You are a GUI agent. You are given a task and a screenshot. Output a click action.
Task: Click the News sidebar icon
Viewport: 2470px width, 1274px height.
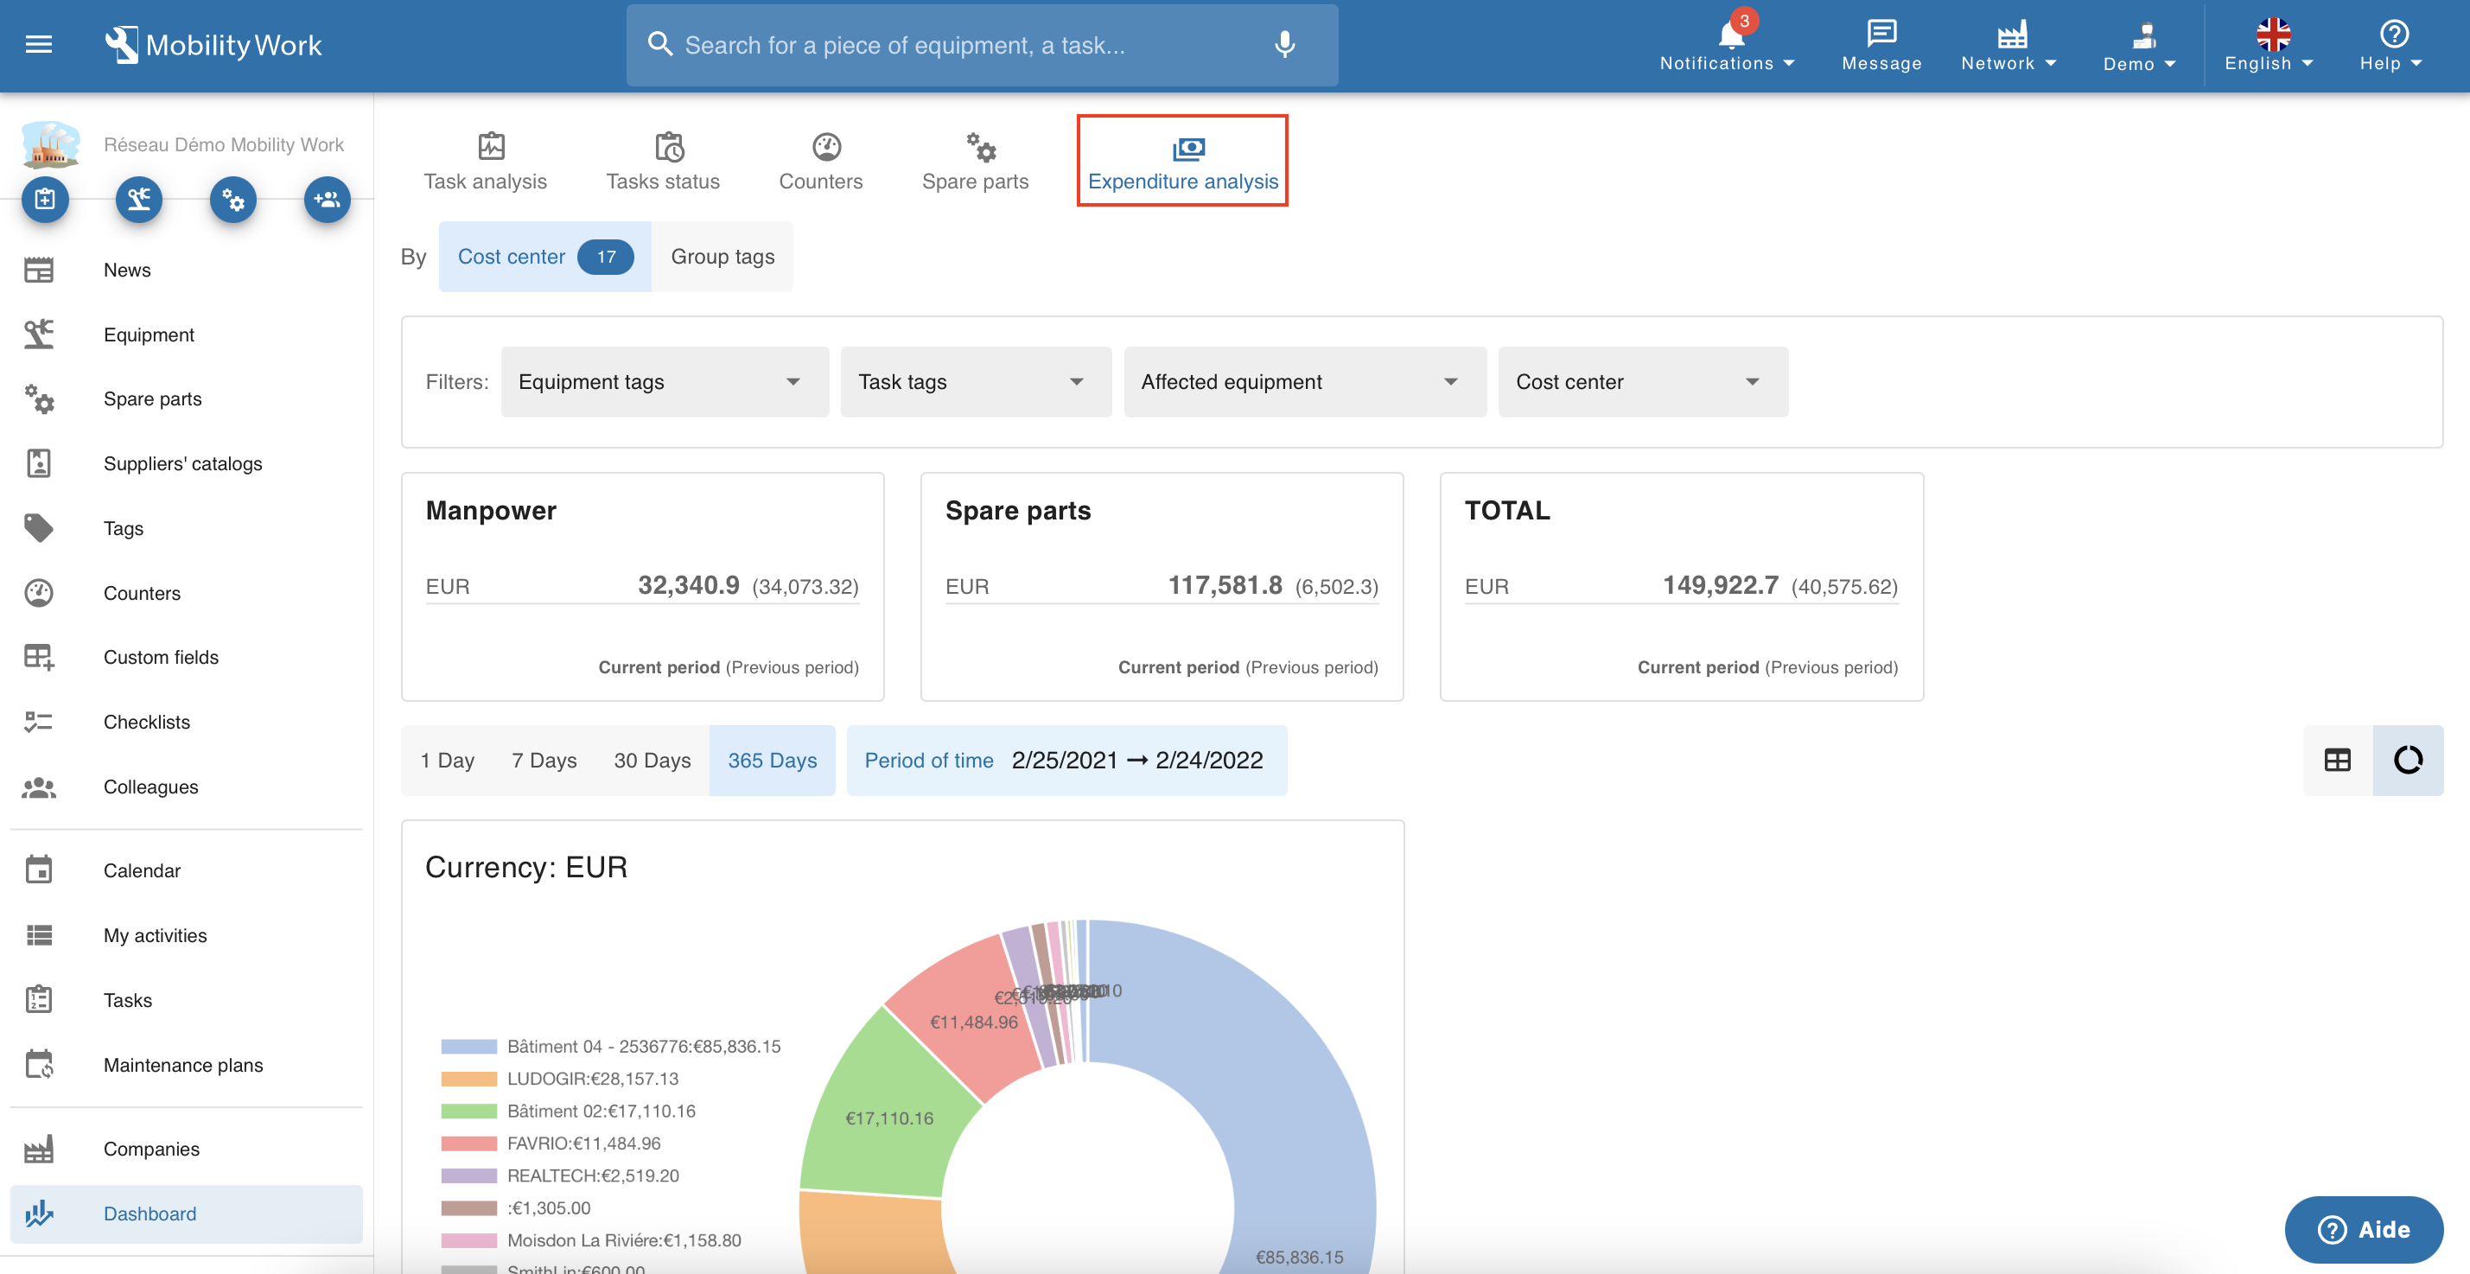38,271
